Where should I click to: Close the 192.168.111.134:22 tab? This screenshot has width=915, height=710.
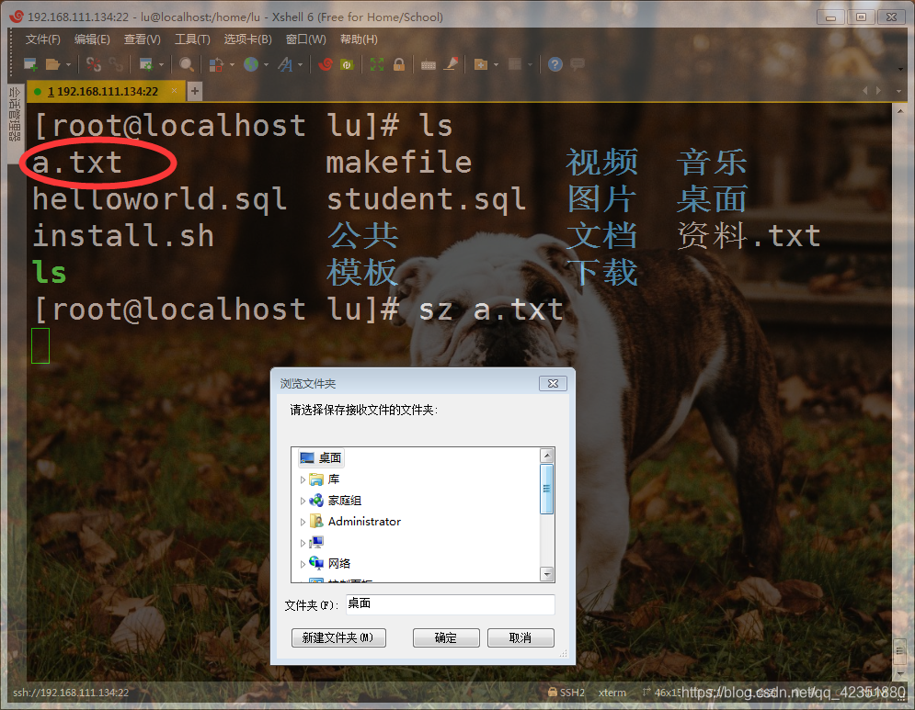point(174,91)
